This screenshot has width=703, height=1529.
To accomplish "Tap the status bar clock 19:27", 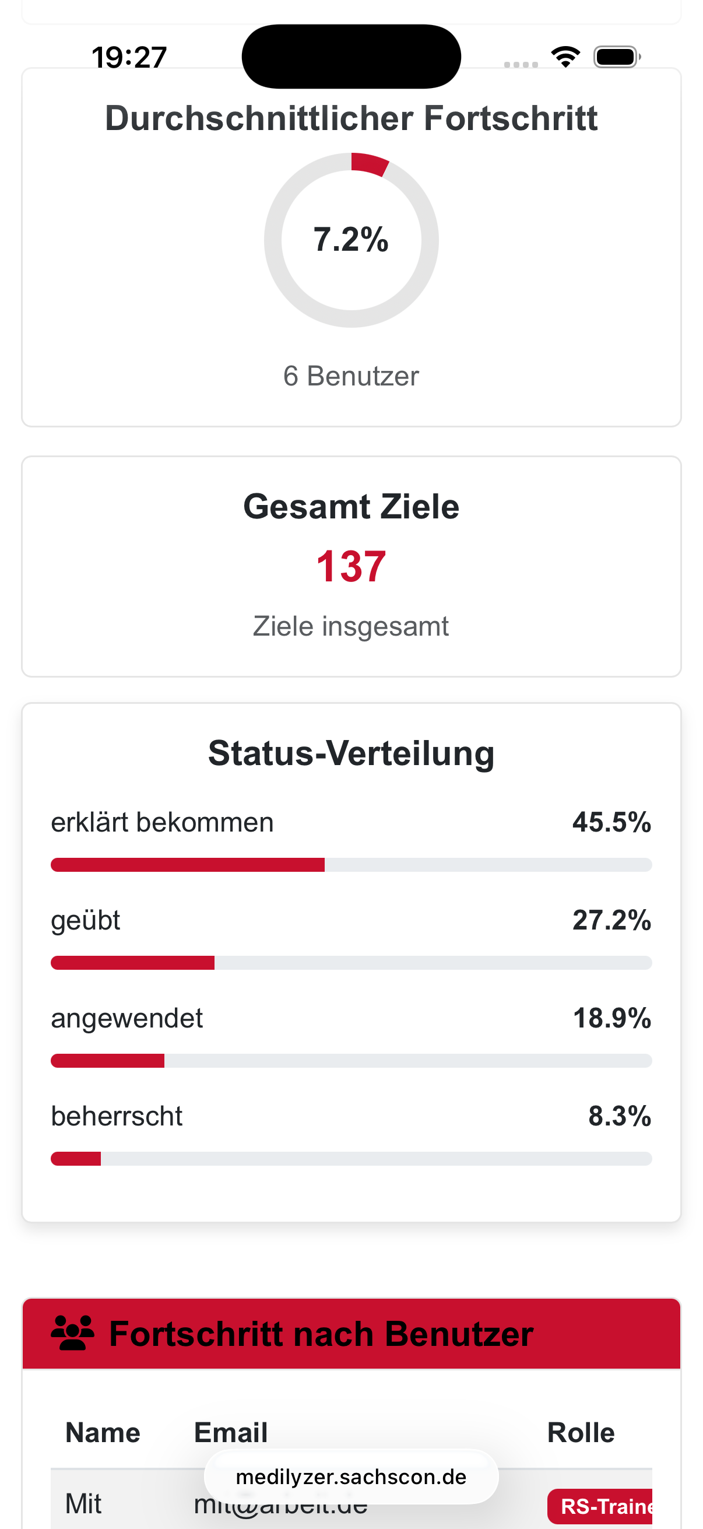I will point(129,58).
